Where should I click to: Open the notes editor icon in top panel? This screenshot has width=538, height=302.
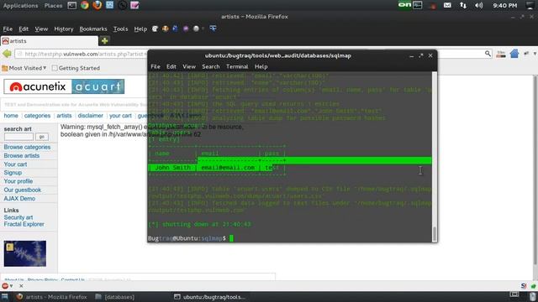[134, 5]
